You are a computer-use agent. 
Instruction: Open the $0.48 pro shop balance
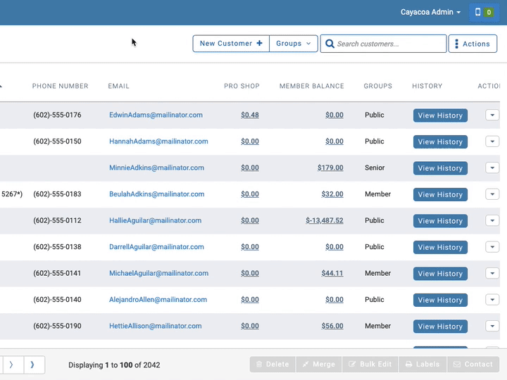(x=249, y=115)
